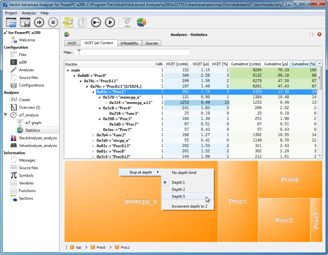Open the Stop at depth submenu
Image resolution: width=328 pixels, height=255 pixels.
(140, 172)
